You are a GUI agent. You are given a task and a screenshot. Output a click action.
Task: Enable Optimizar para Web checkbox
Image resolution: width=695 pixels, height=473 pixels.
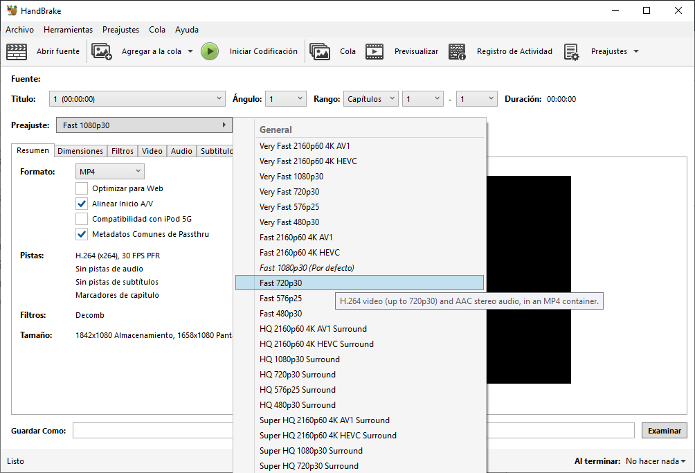[x=82, y=188]
